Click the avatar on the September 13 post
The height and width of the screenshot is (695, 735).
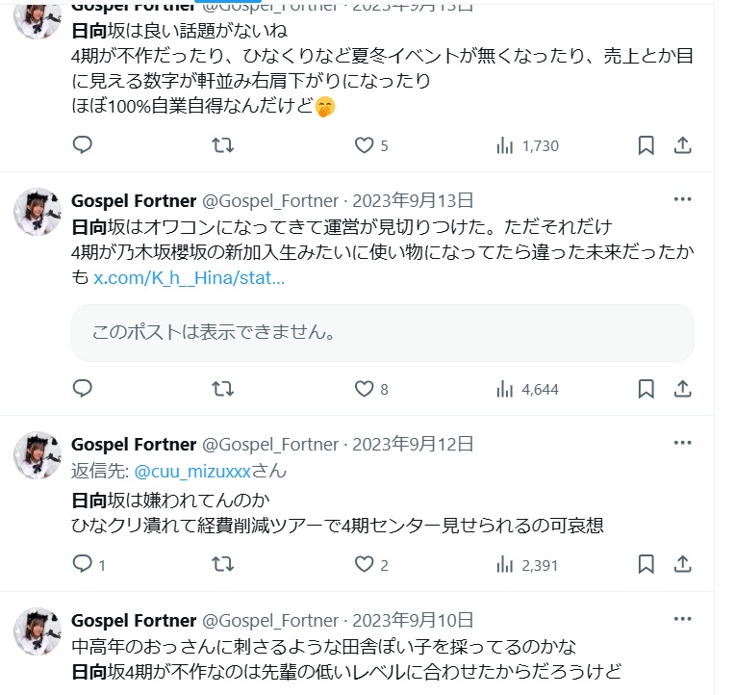tap(38, 213)
